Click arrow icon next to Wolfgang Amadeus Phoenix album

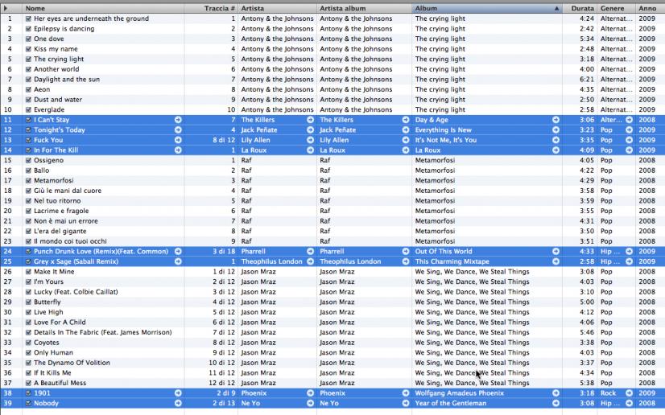[556, 393]
